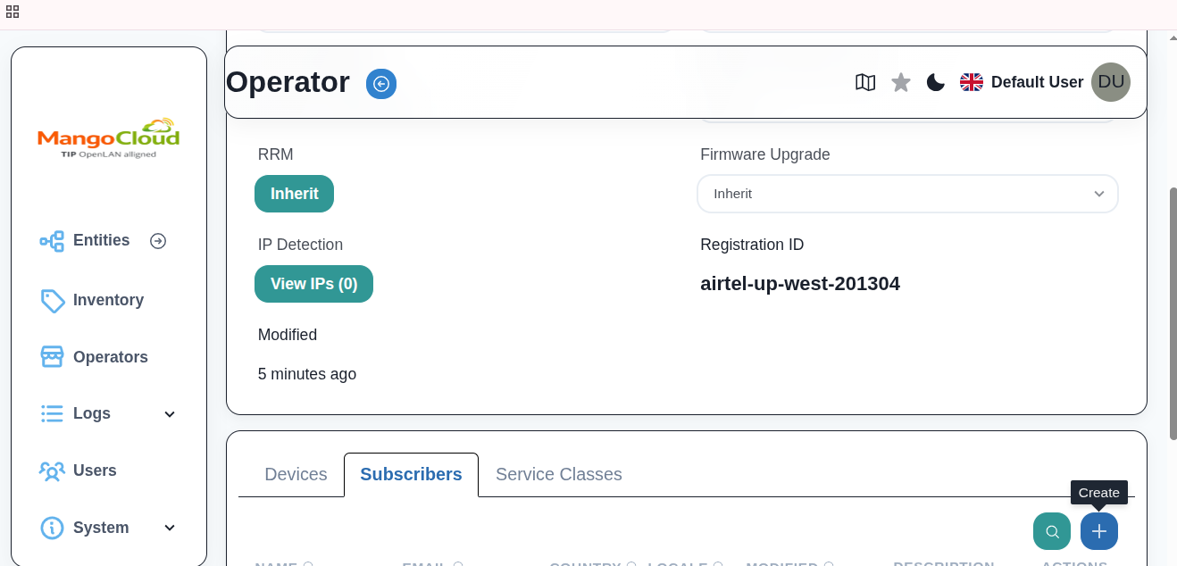1177x566 pixels.
Task: Select Users in the sidebar
Action: [x=95, y=470]
